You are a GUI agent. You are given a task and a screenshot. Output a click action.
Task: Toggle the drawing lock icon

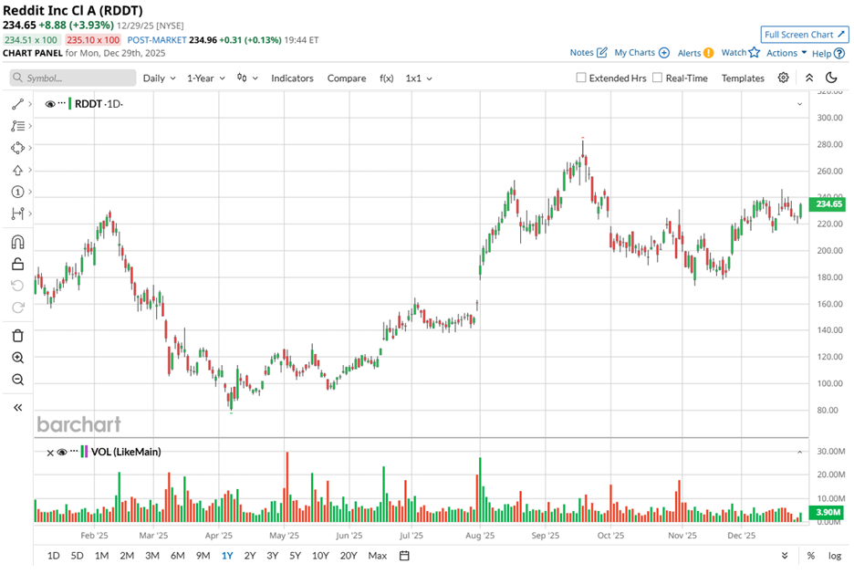pos(17,264)
